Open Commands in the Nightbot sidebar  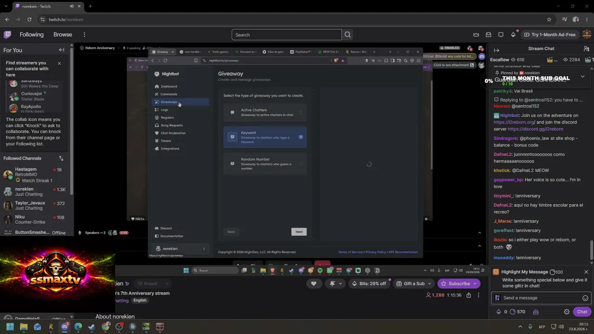[181, 94]
